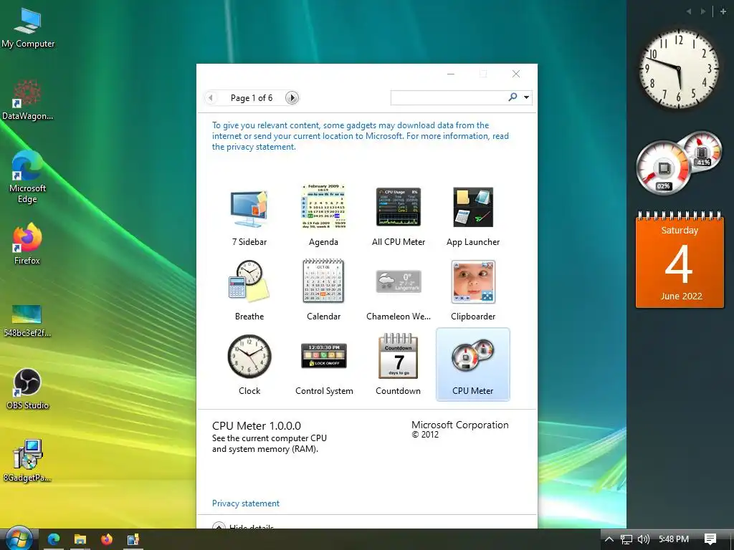
Task: Select the Microsoft Edge desktop shortcut
Action: pyautogui.click(x=27, y=178)
